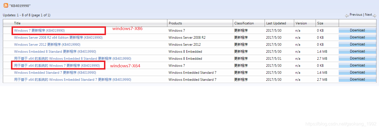The height and width of the screenshot is (129, 379).
Task: Download the Windows Server 2008 R2 update
Action: (357, 37)
